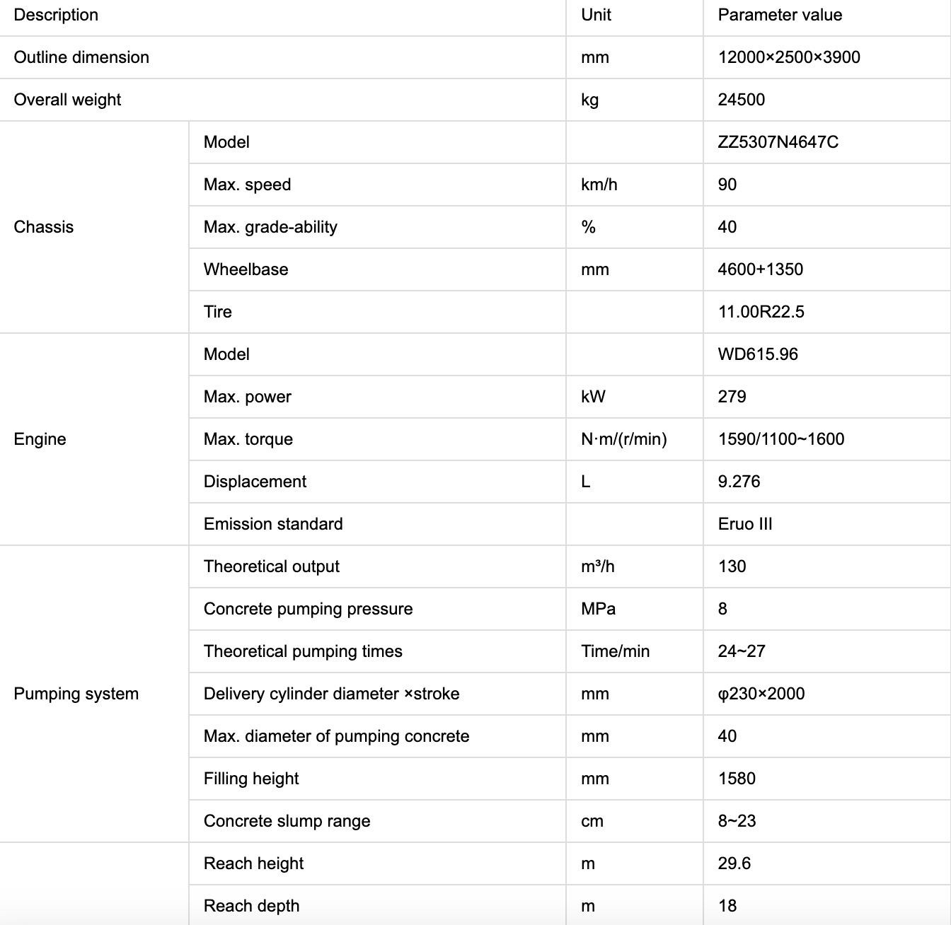The height and width of the screenshot is (925, 951).
Task: Click the Pumping system group label
Action: [76, 694]
